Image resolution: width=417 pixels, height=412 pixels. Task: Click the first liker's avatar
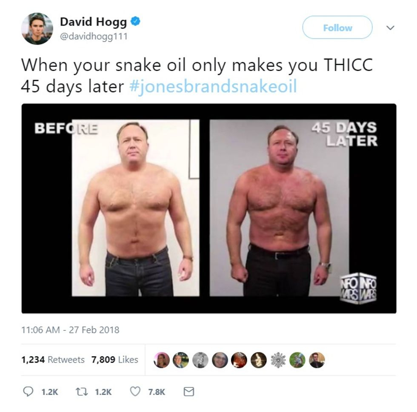pos(162,360)
